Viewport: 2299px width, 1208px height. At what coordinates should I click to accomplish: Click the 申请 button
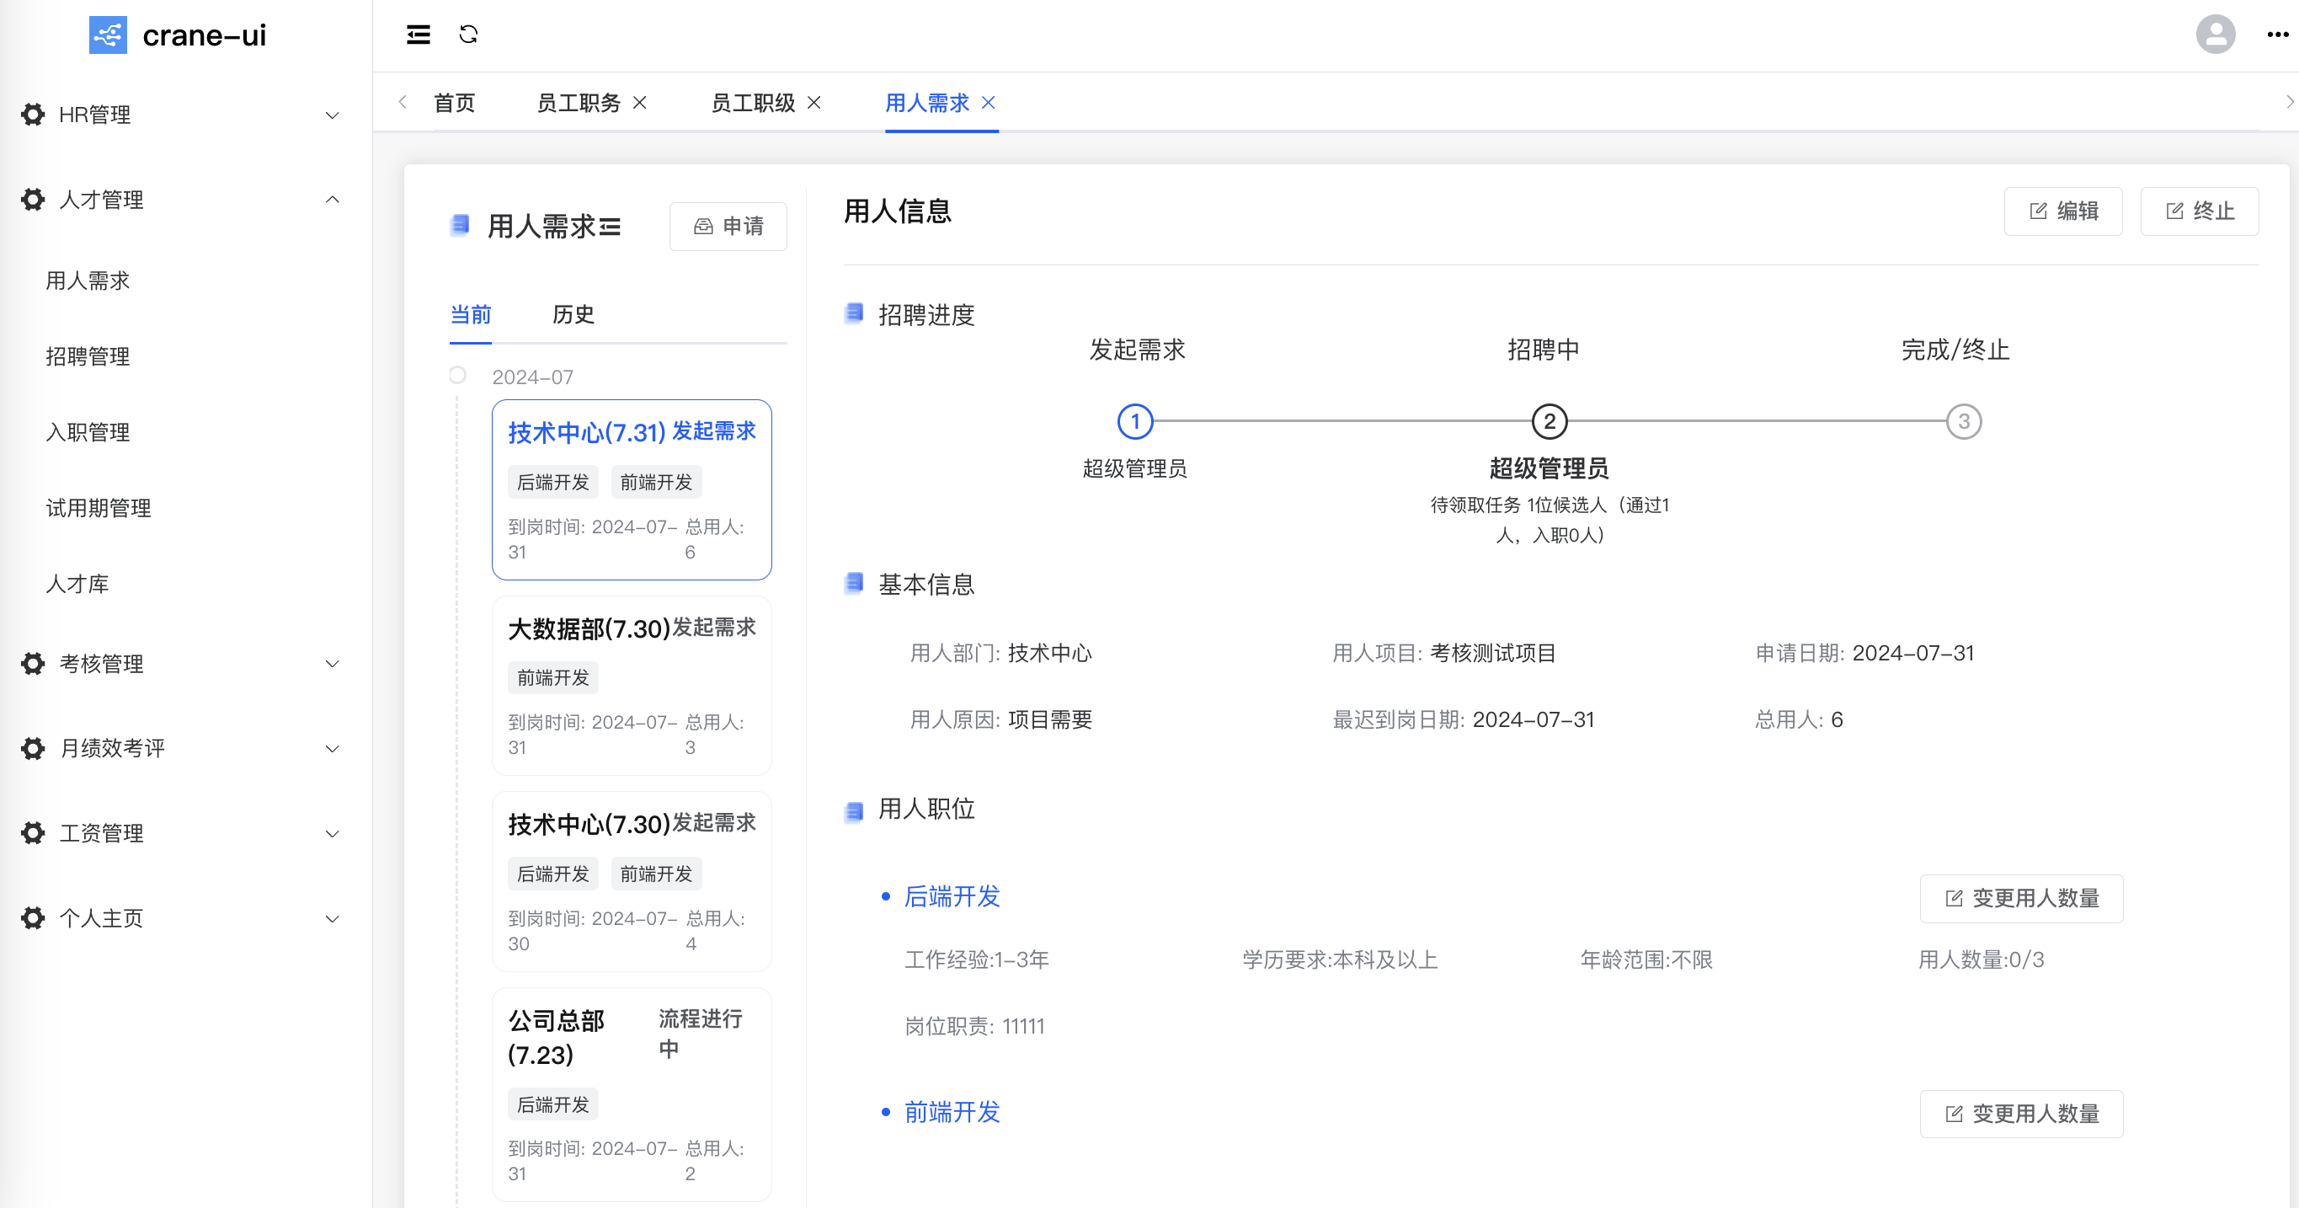pyautogui.click(x=728, y=227)
